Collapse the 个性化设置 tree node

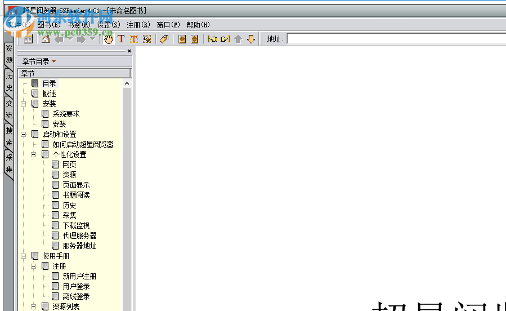tap(33, 155)
